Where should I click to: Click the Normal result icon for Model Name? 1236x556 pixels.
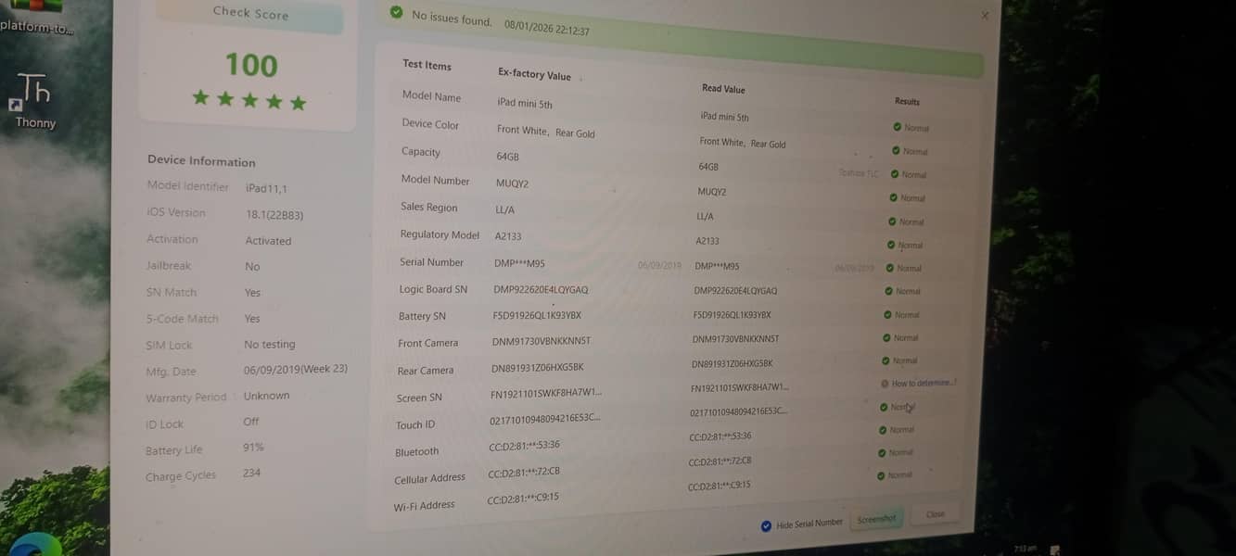[x=898, y=127]
